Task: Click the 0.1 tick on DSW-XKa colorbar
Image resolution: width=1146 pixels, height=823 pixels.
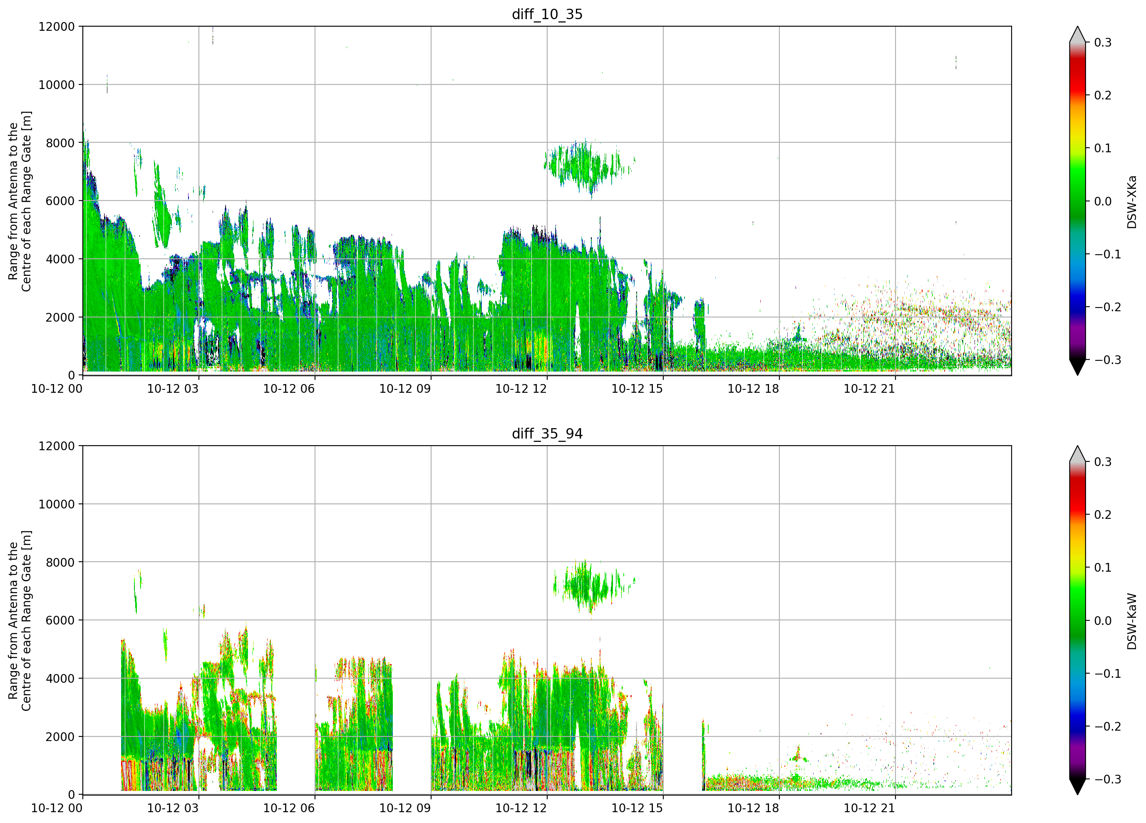Action: 1103,149
